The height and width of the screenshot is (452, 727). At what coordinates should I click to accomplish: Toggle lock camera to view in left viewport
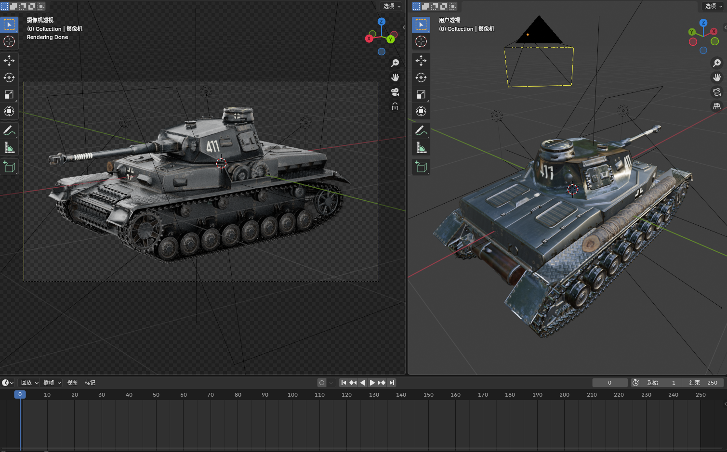click(x=395, y=106)
